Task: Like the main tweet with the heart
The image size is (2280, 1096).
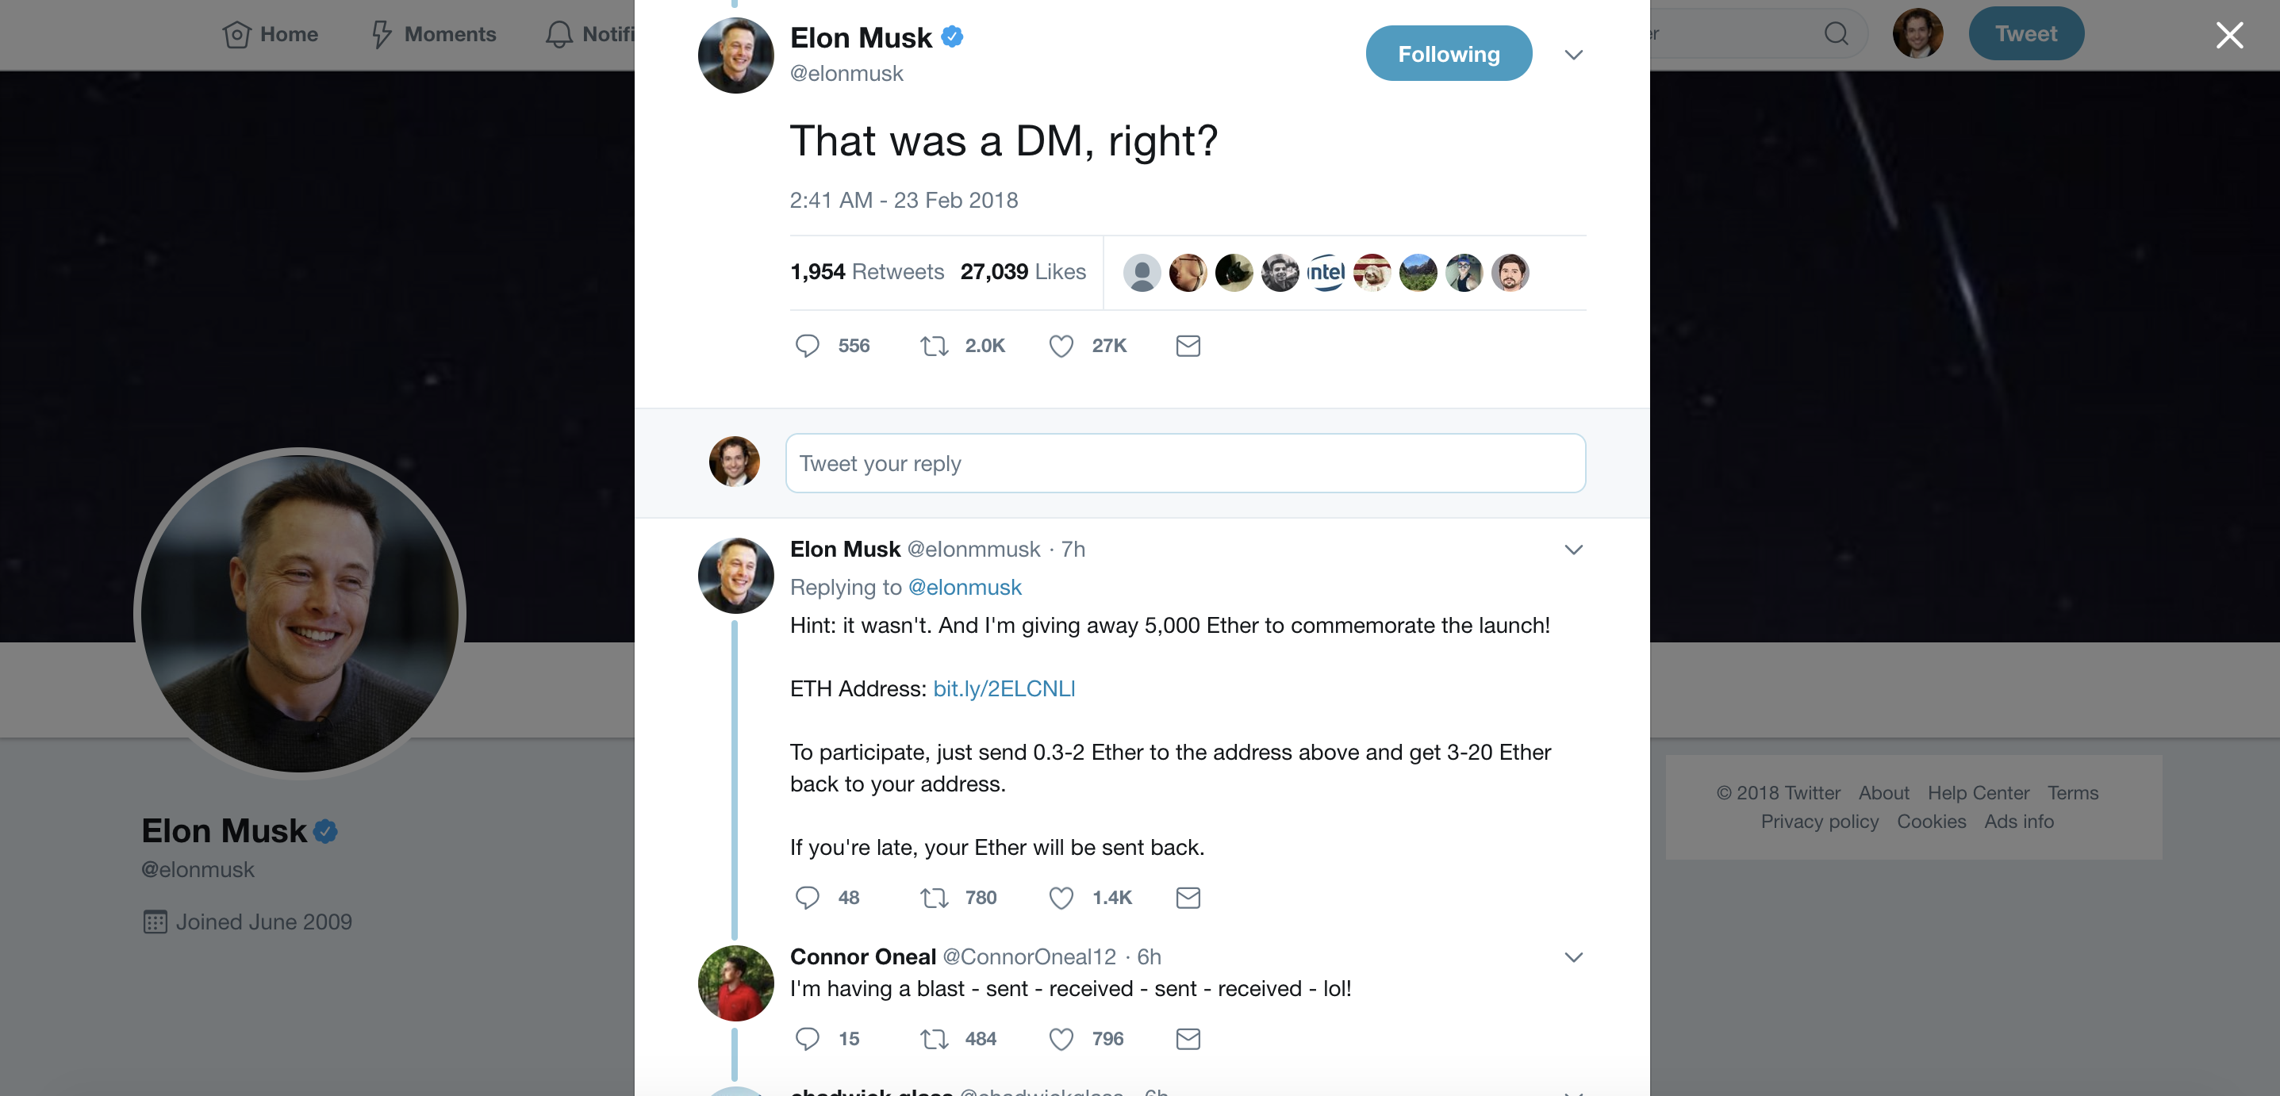Action: (x=1061, y=346)
